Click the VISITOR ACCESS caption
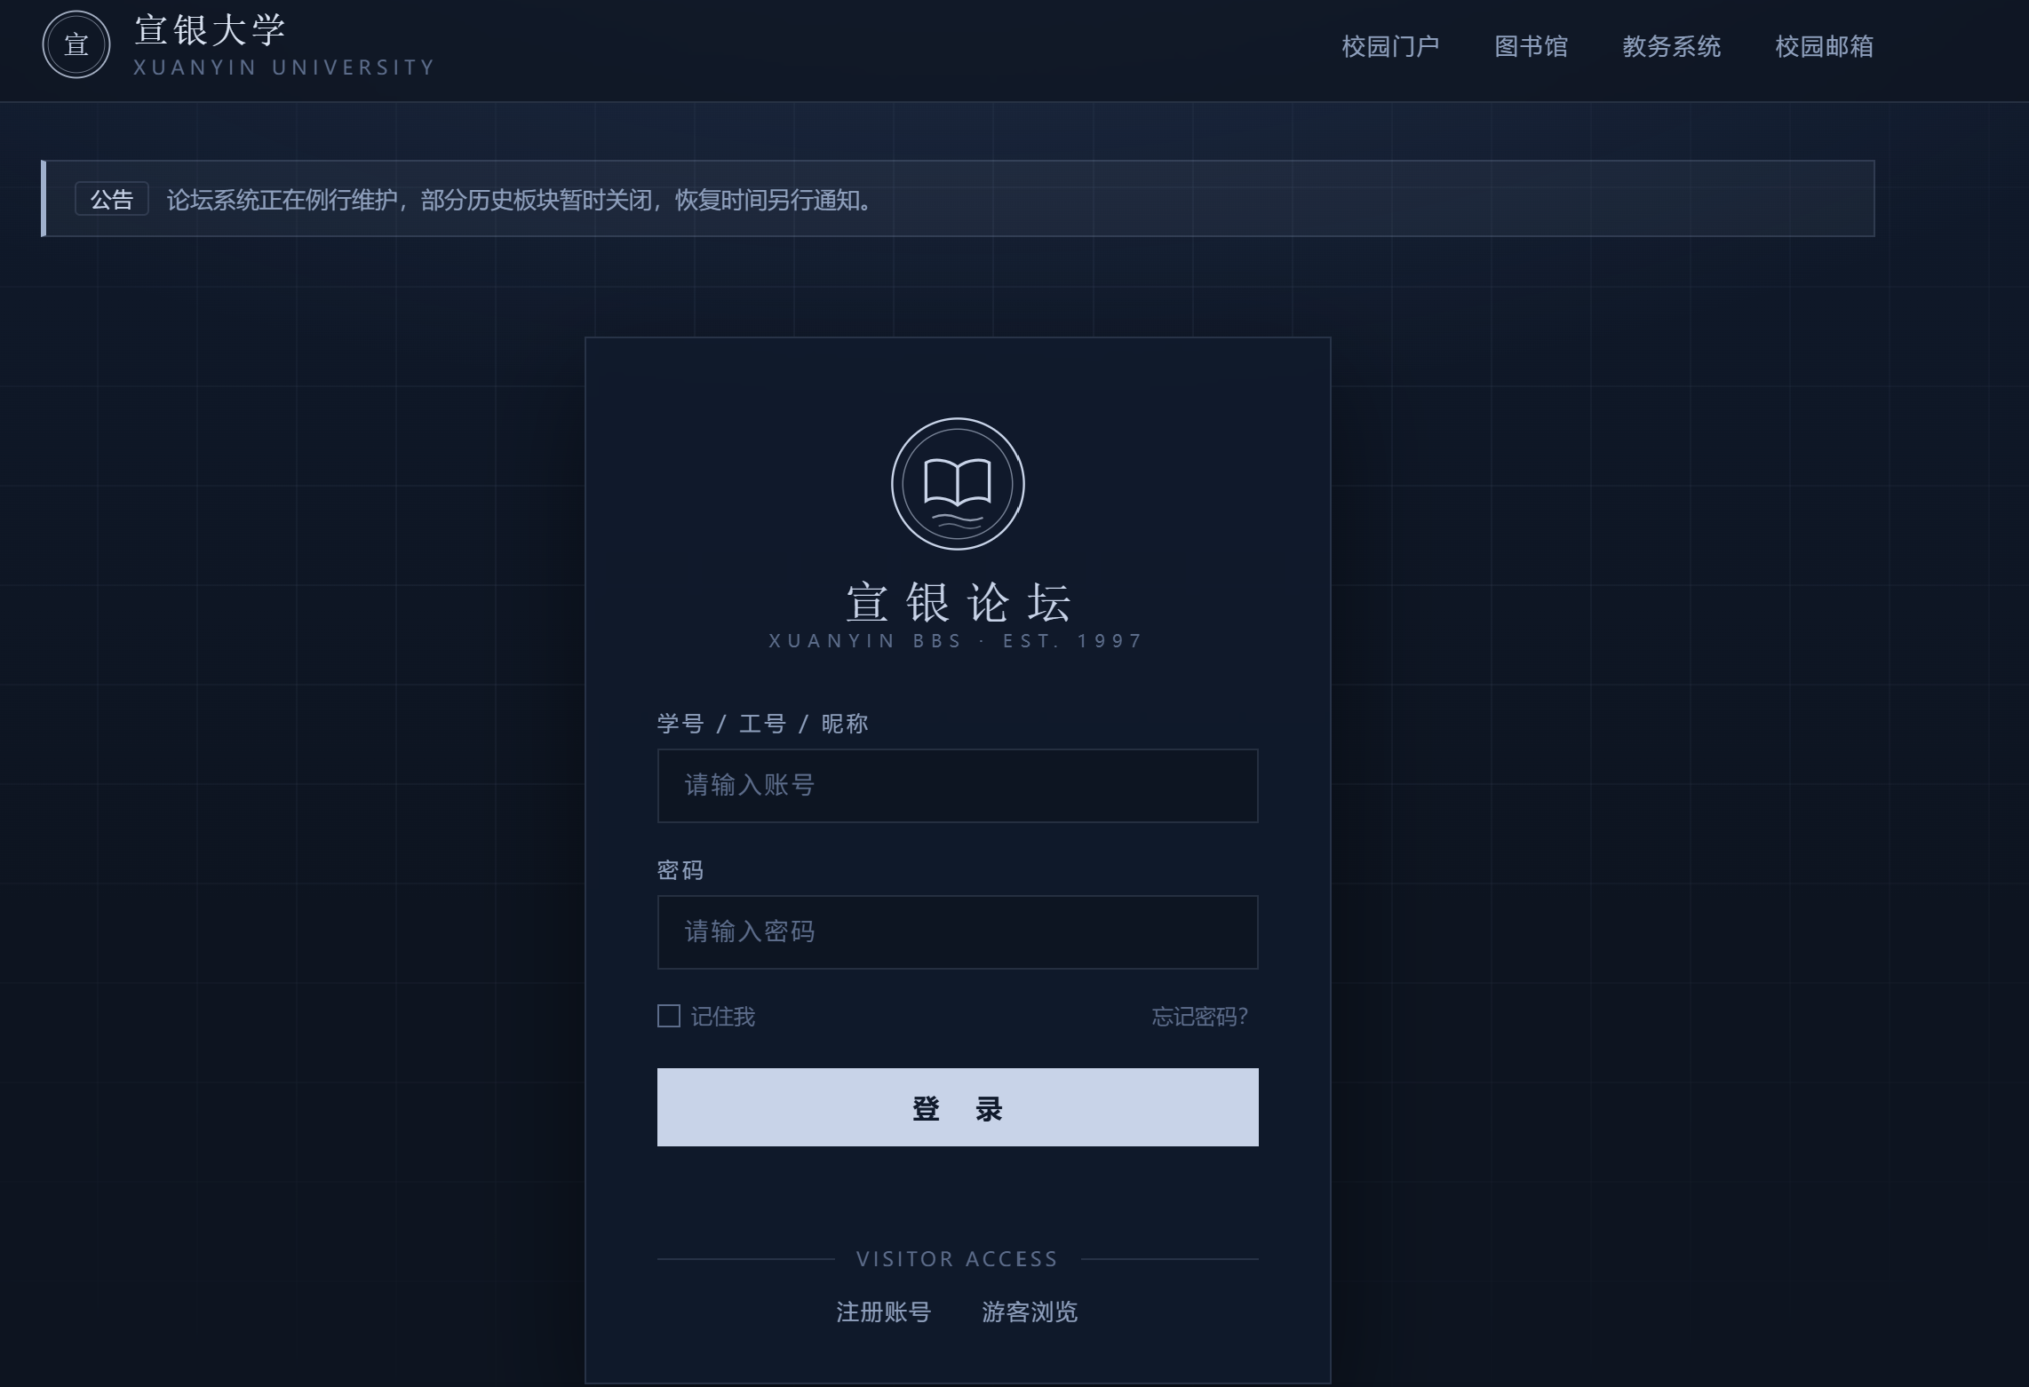 point(957,1259)
